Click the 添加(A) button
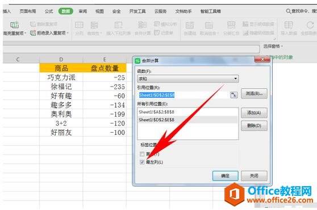The image size is (317, 210). pos(254,113)
